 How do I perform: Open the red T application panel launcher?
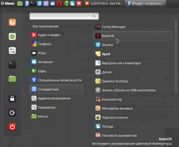59,3
